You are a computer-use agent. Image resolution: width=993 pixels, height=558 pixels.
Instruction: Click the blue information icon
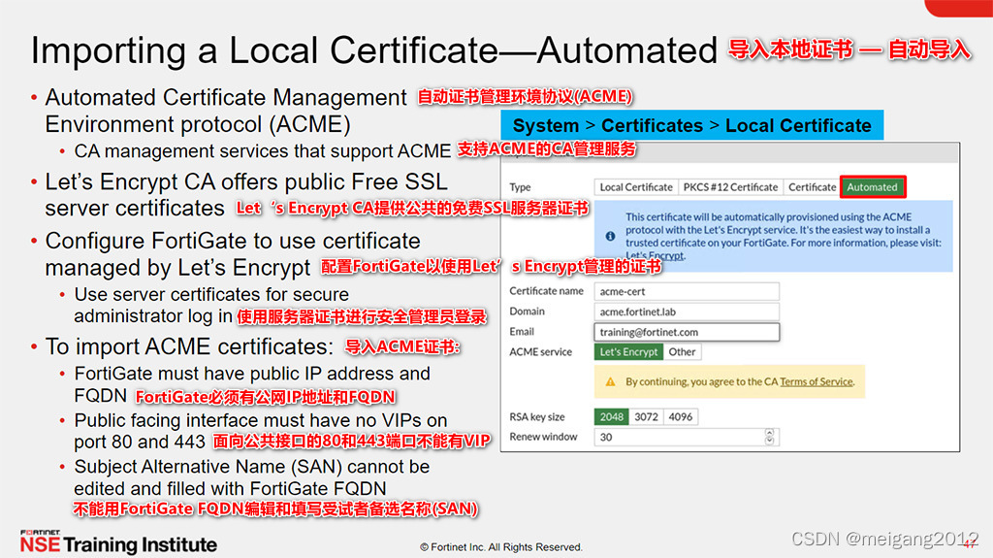[x=610, y=236]
